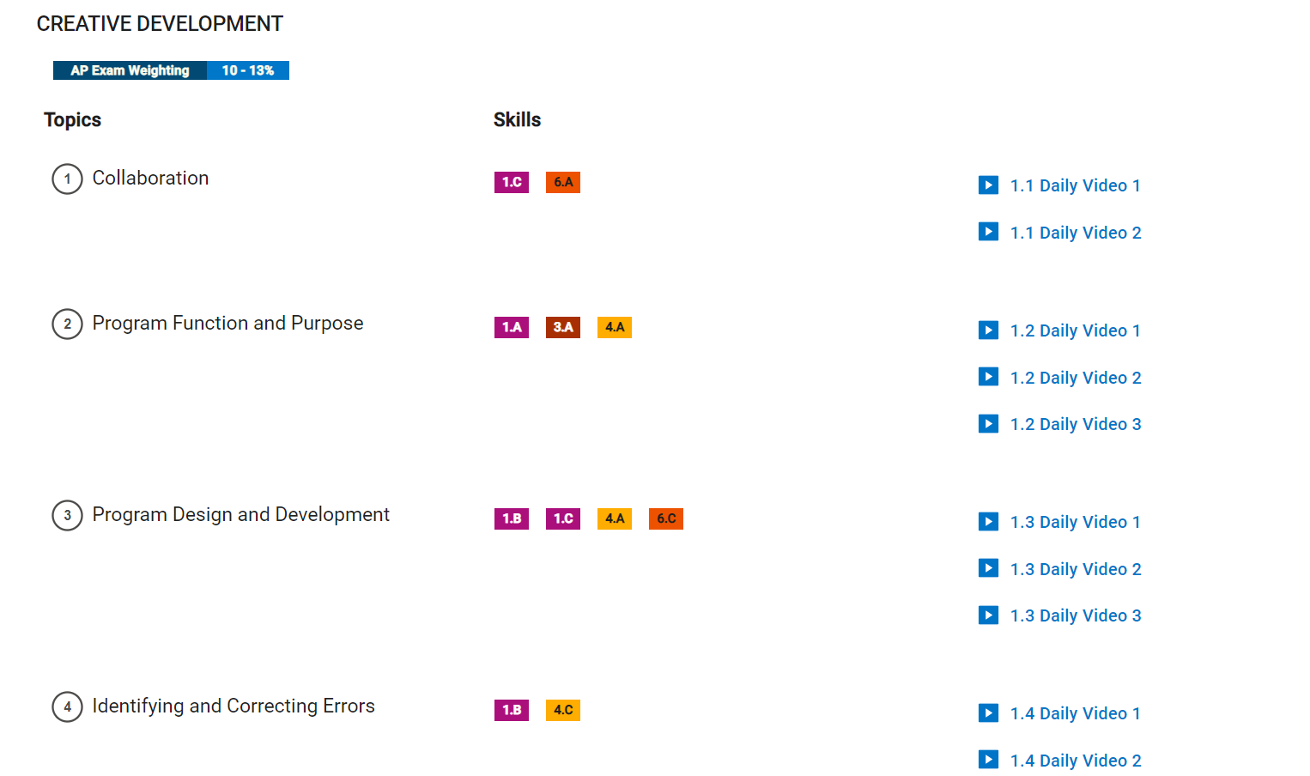Open the 1.2 Daily Video 1 link
Viewport: 1310px width, 776px height.
(1075, 330)
